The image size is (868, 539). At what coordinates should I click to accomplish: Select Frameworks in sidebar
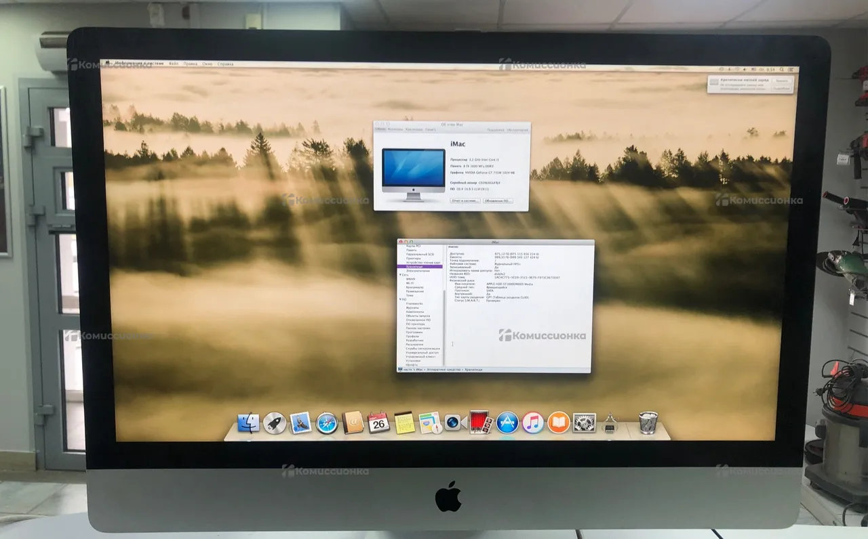414,303
